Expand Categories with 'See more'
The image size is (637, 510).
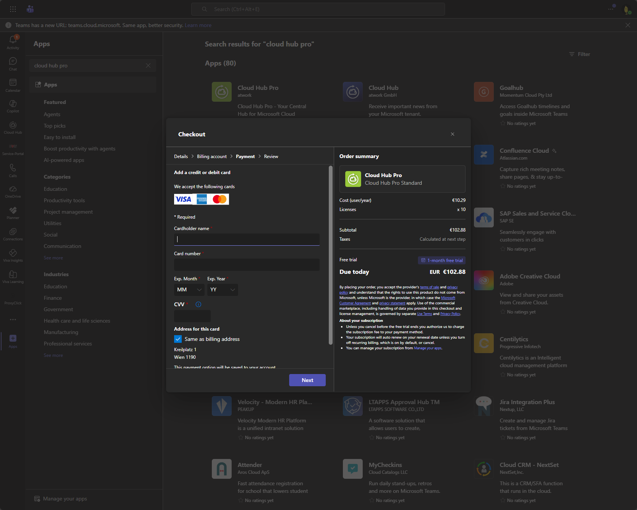53,258
